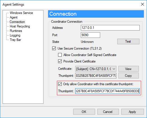Click the coordinator Thumbprint input field
Screen dimensions: 147x118
(x=107, y=91)
